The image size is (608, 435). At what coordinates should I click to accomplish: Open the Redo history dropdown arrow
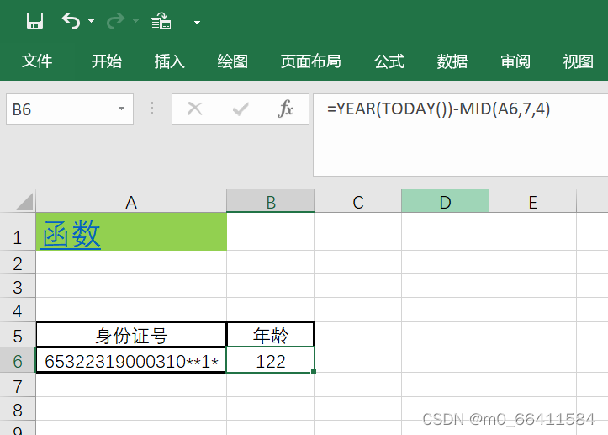(135, 21)
